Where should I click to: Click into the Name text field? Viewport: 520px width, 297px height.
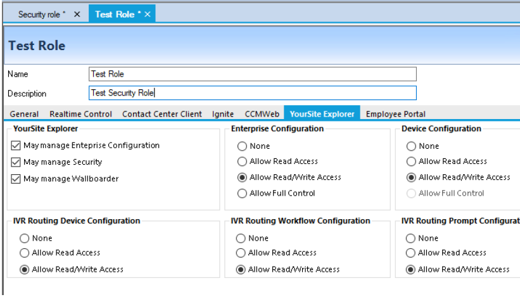253,74
